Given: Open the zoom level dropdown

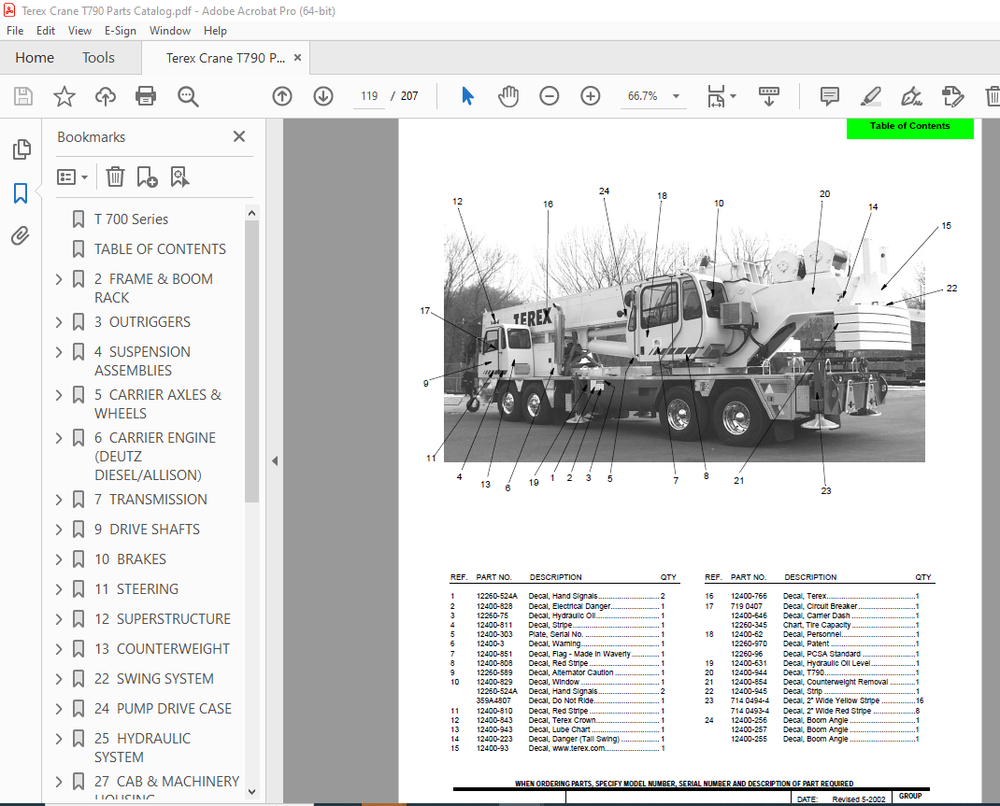Looking at the screenshot, I should click(x=676, y=96).
